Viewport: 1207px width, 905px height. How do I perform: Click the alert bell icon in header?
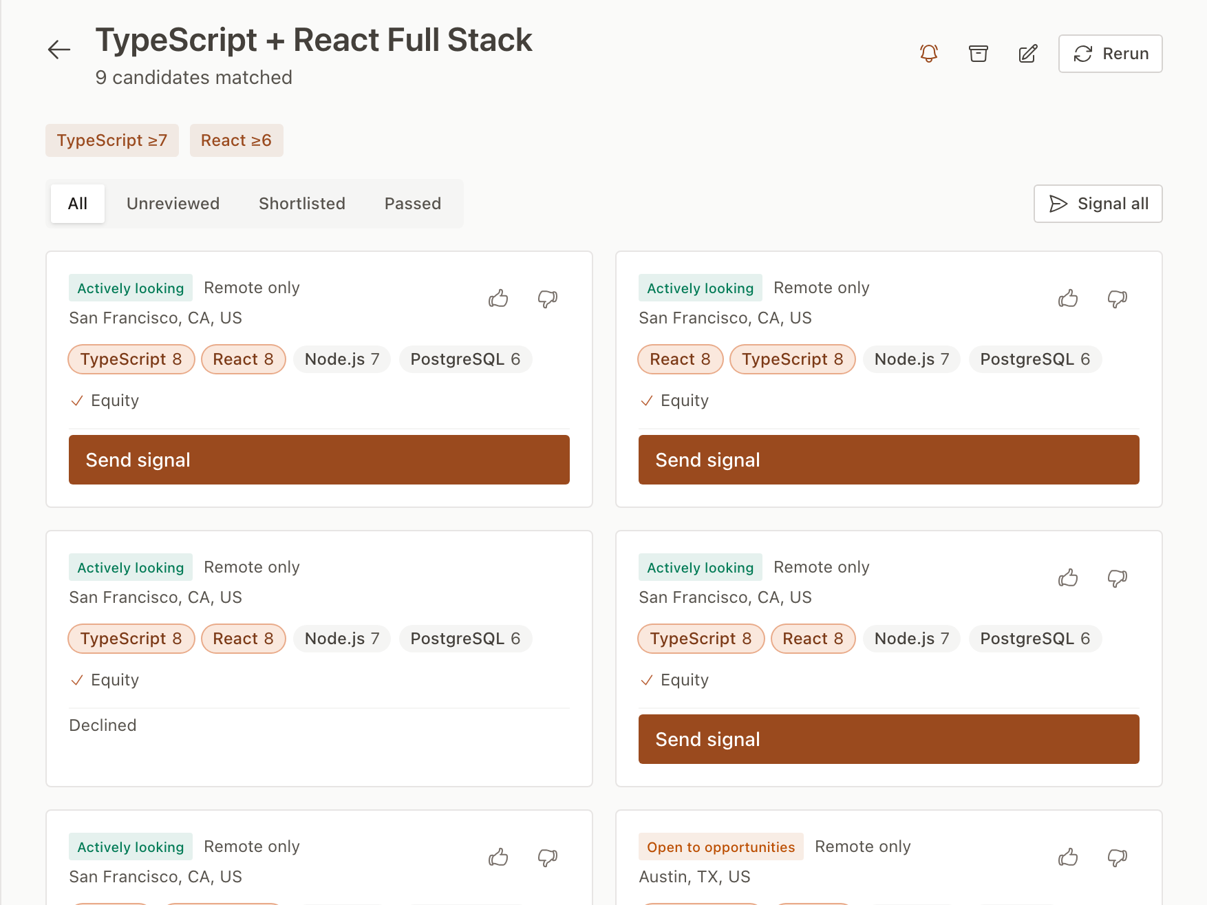point(929,54)
